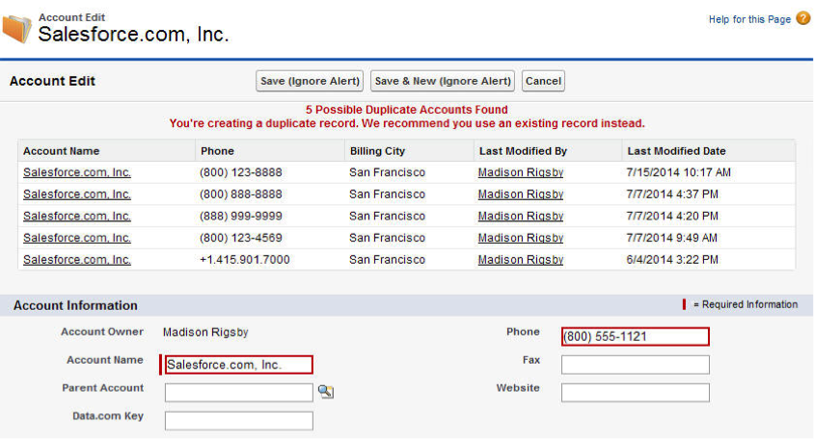Click the Phone input field

pos(635,336)
